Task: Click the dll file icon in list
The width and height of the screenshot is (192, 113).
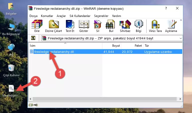Action: [x=31, y=51]
